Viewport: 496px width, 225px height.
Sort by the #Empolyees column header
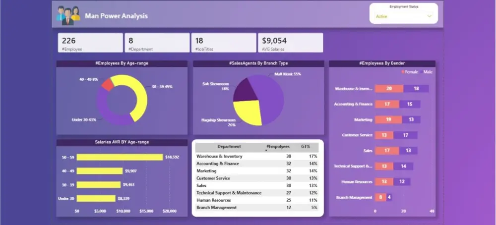coord(278,147)
